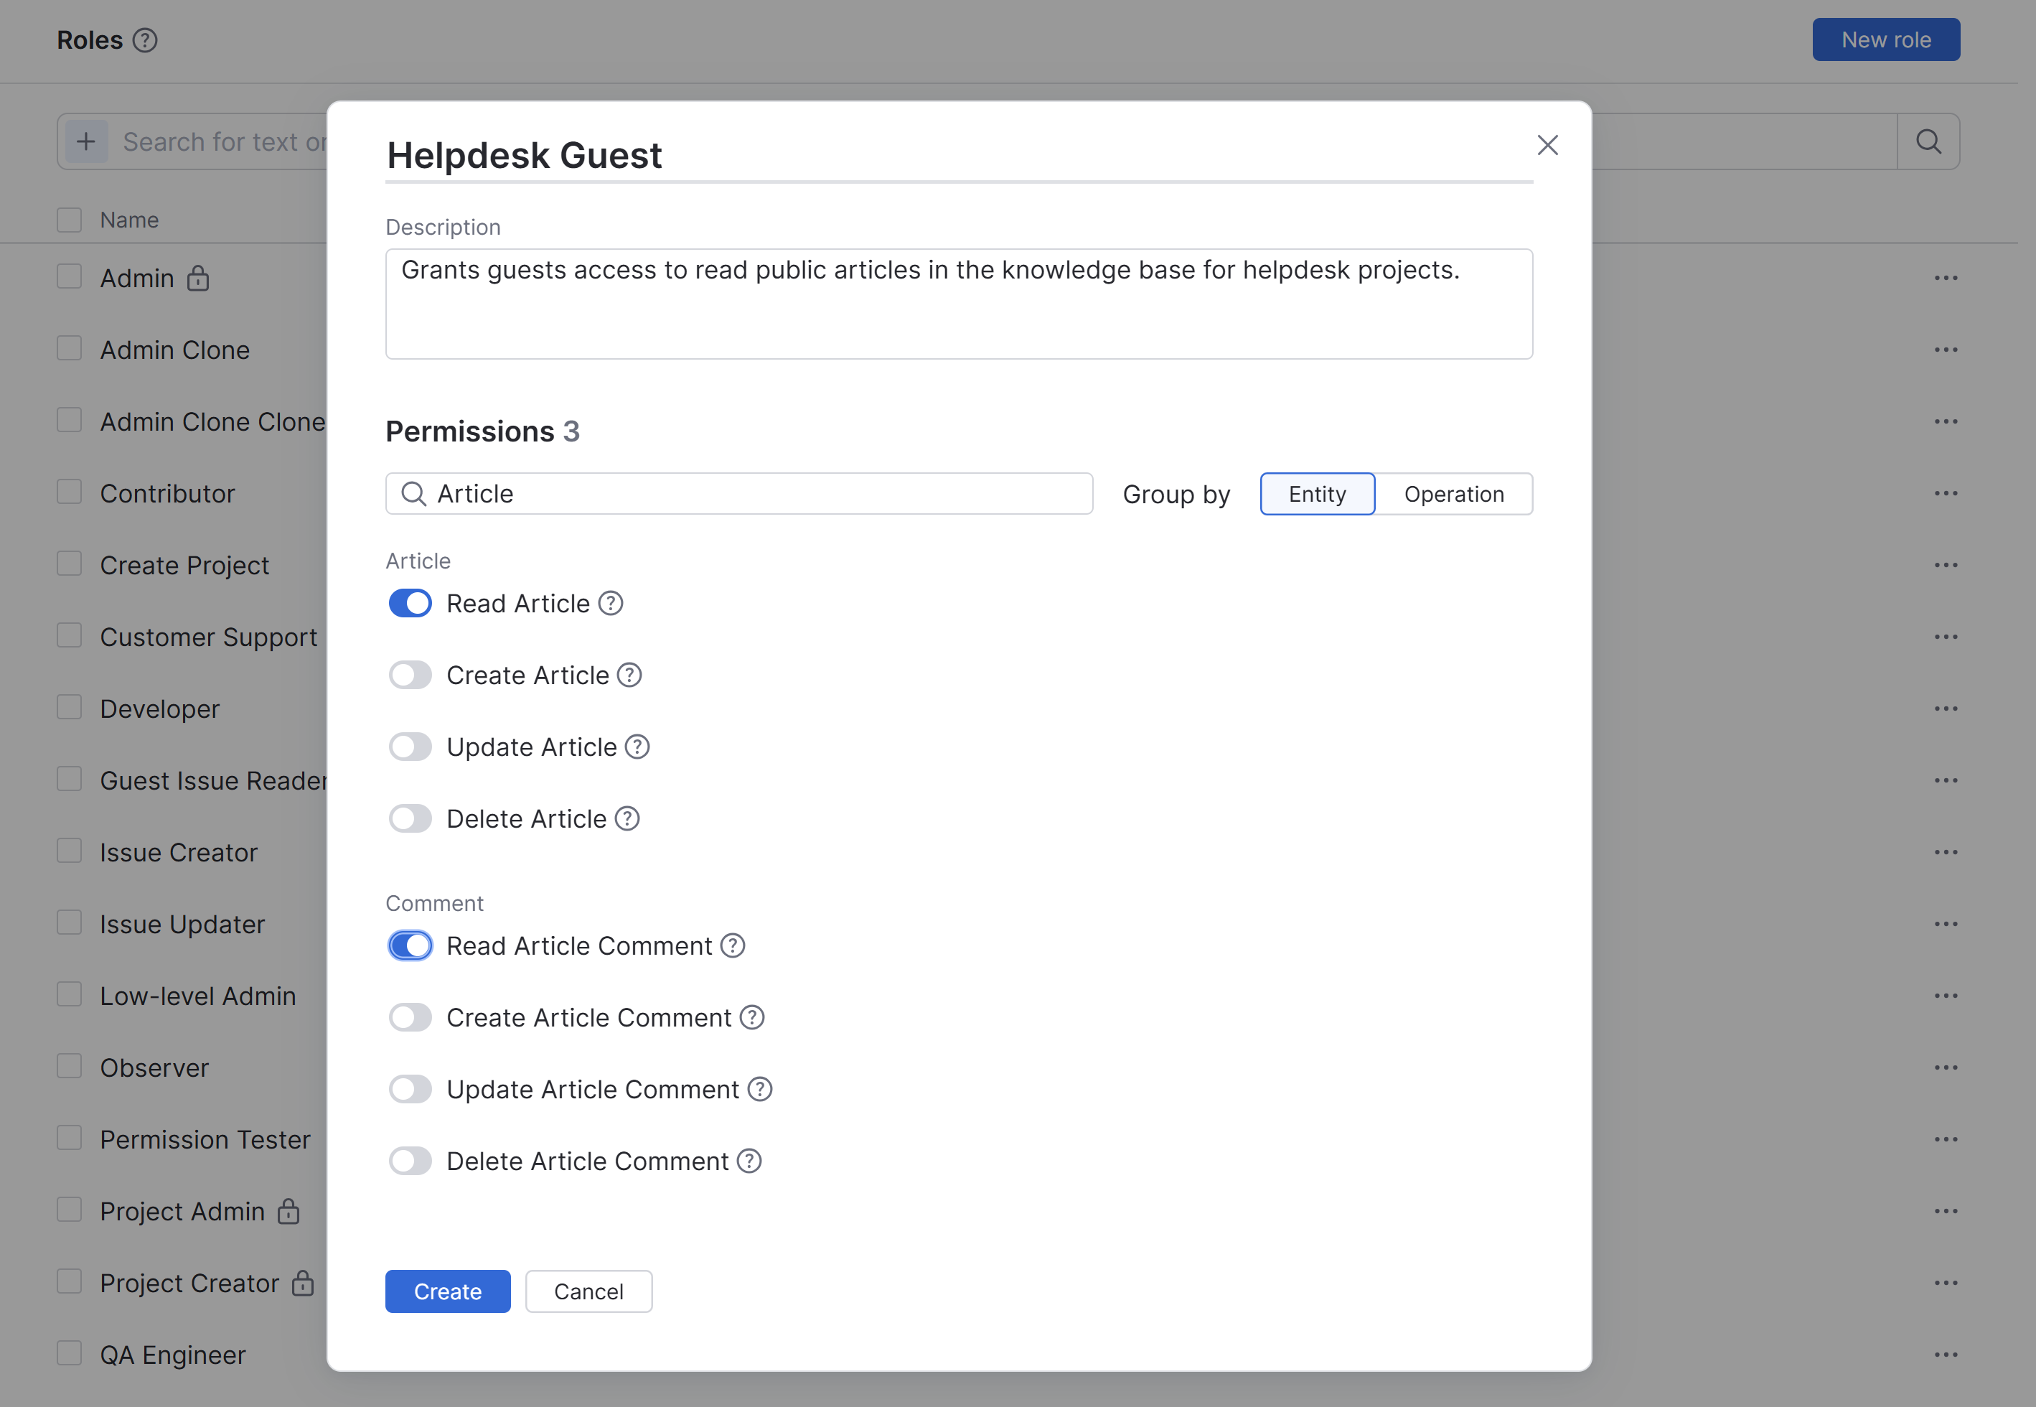Enable the Create Article permission toggle
Screen dimensions: 2036x1407
pyautogui.click(x=410, y=676)
